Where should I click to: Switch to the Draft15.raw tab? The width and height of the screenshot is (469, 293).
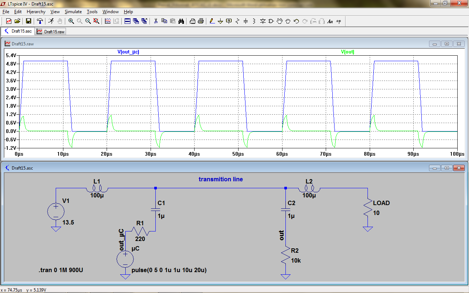pyautogui.click(x=51, y=32)
